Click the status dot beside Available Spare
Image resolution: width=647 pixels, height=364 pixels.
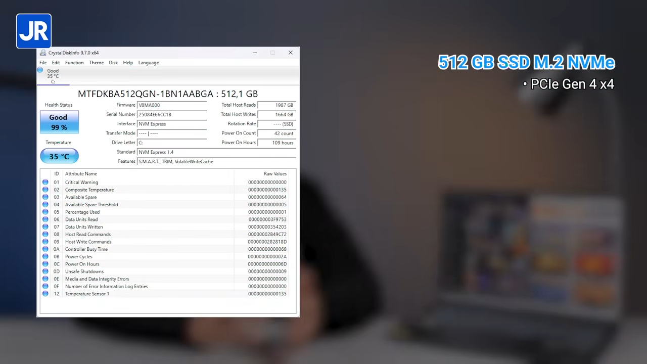(45, 197)
